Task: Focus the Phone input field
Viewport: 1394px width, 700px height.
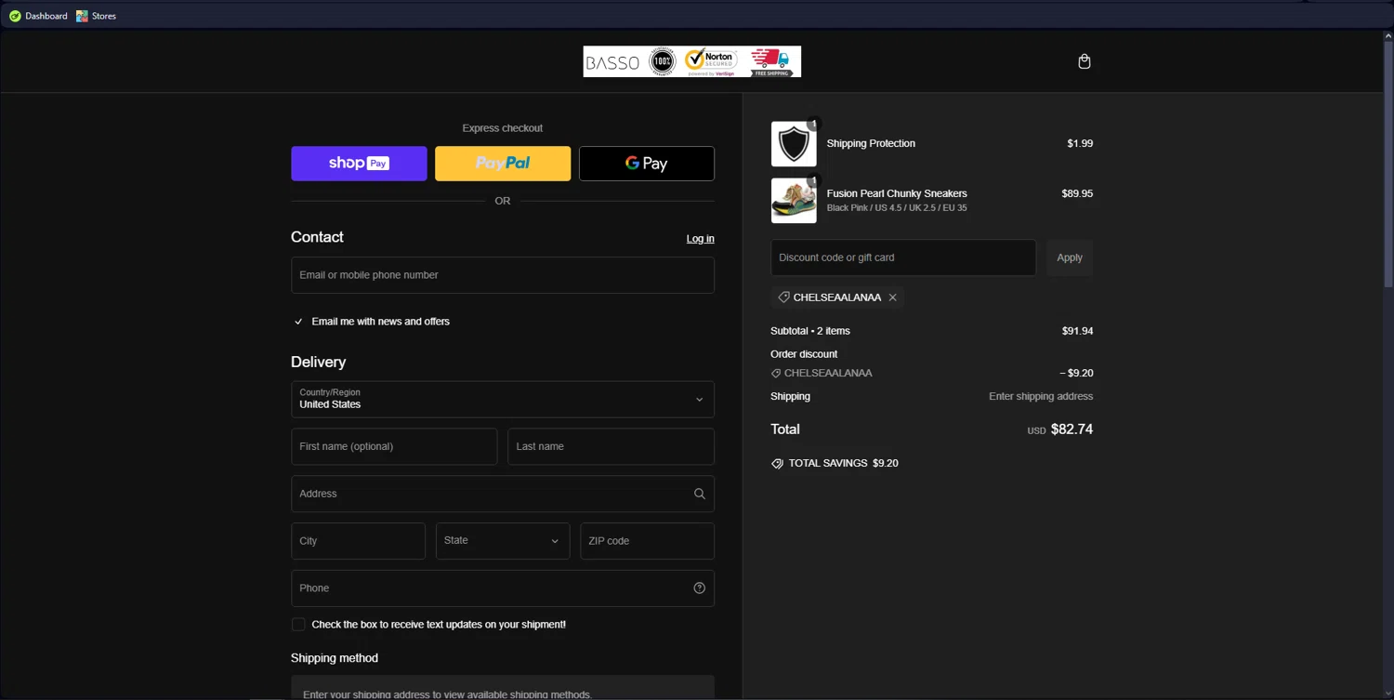Action: (x=503, y=588)
